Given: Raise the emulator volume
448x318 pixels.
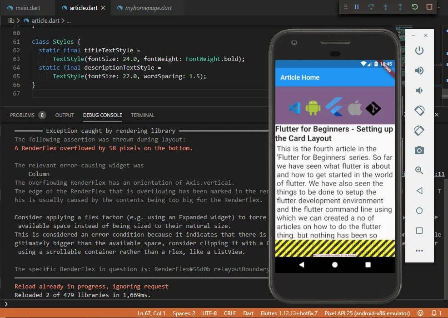Looking at the screenshot, I should click(x=419, y=71).
